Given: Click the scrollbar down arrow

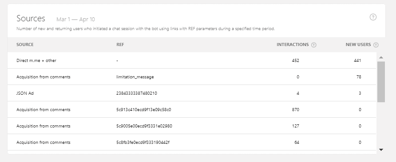Looking at the screenshot, I should click(x=381, y=150).
